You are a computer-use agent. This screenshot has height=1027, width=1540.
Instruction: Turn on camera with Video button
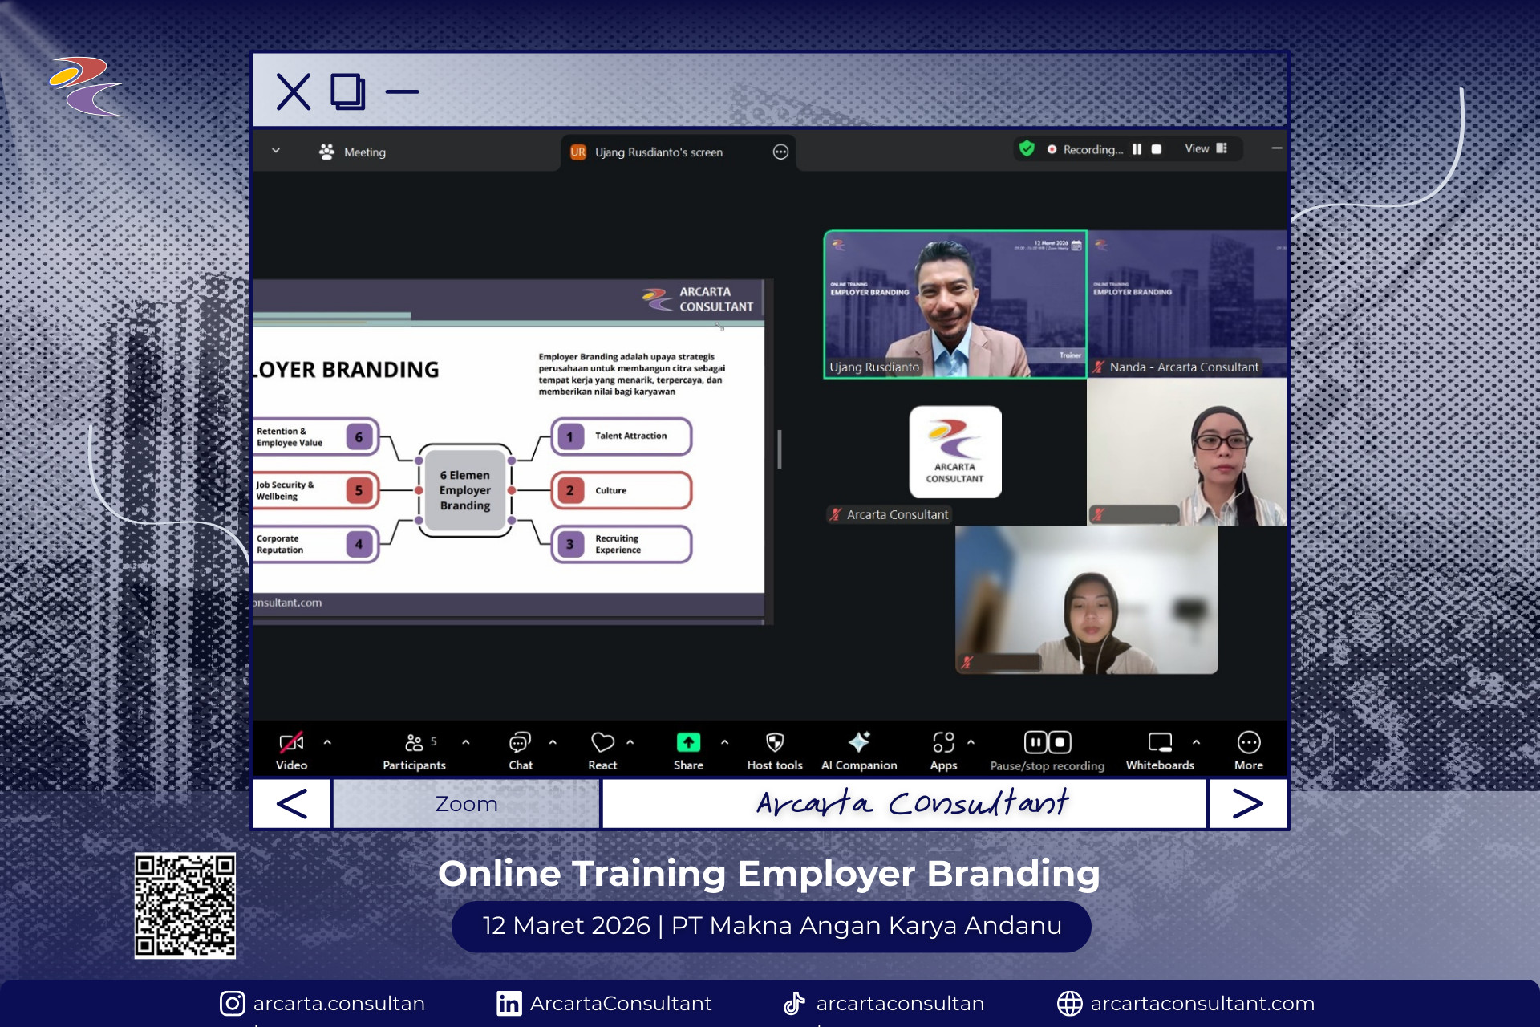(291, 743)
